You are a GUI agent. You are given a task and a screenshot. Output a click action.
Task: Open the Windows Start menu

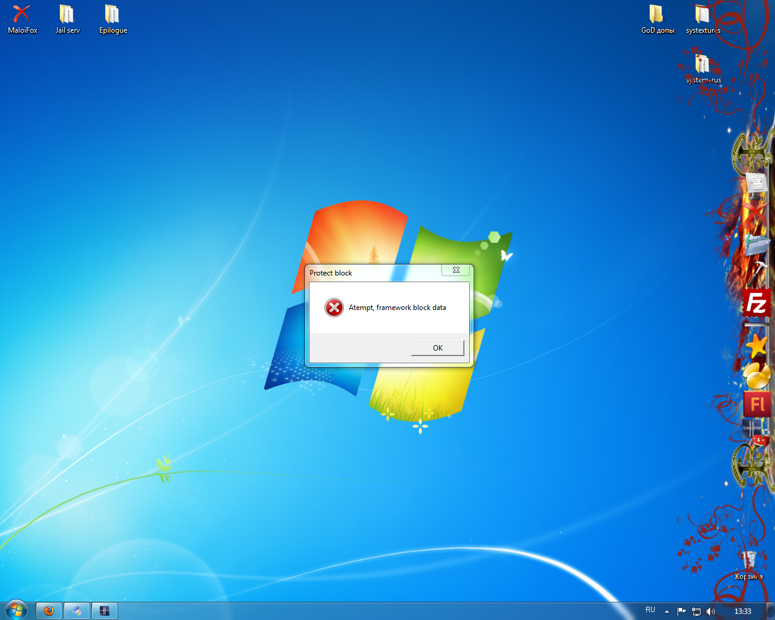[x=16, y=610]
